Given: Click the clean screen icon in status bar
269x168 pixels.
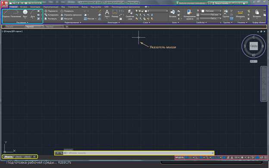Looking at the screenshot, I should pyautogui.click(x=262, y=157).
